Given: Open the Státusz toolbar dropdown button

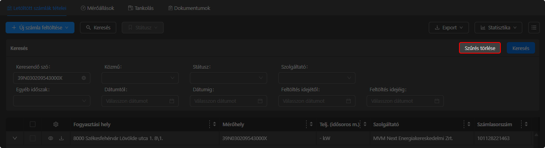Looking at the screenshot, I should [143, 28].
